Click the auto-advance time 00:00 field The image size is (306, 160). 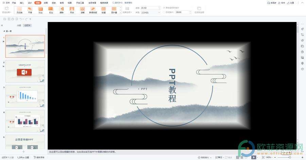pos(184,12)
